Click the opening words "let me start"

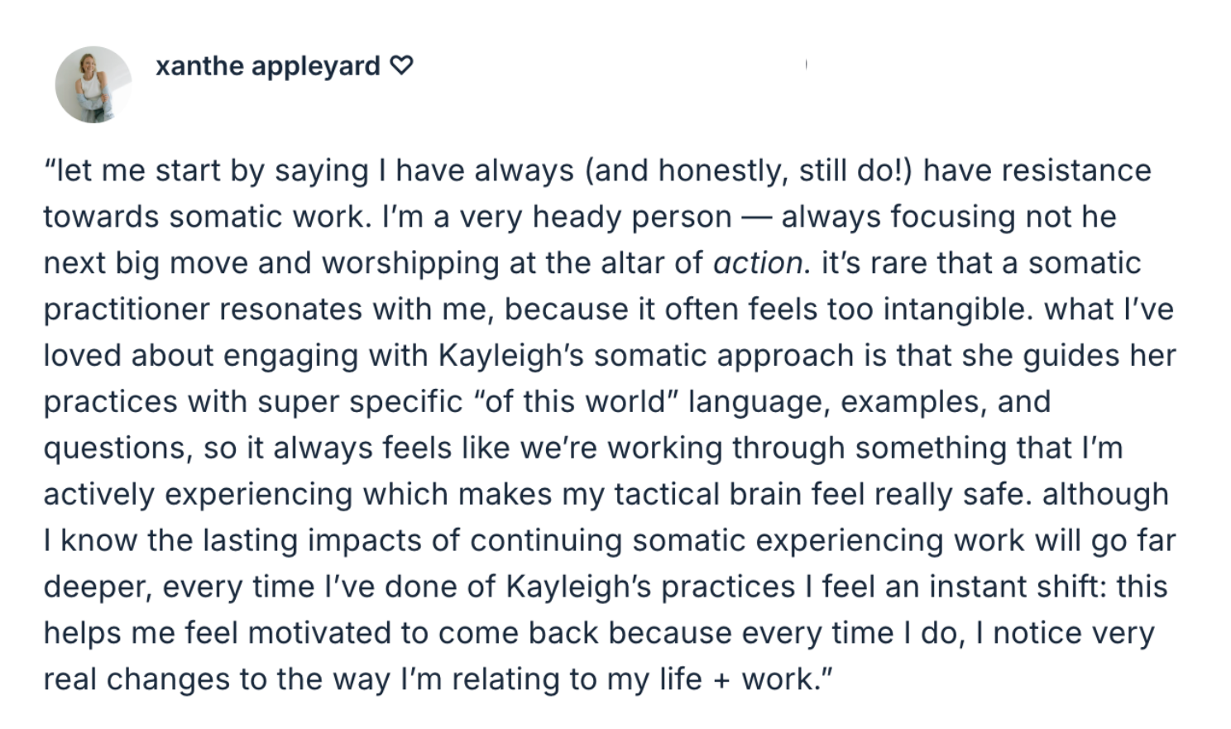122,170
